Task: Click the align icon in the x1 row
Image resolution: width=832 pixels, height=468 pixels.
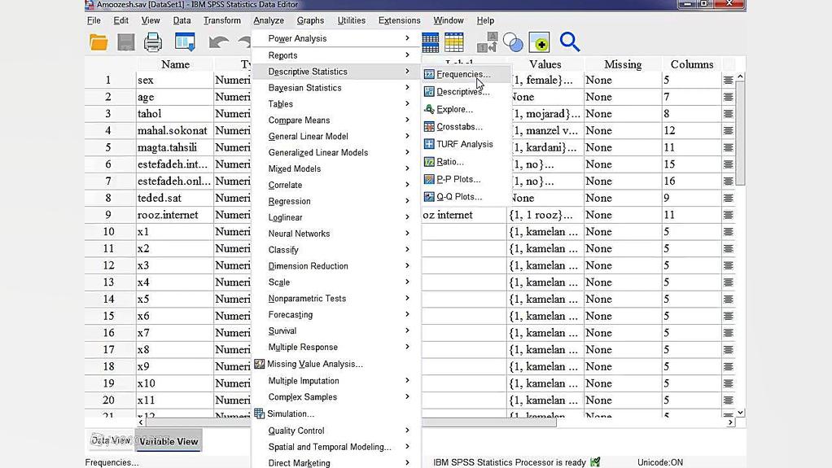Action: 728,232
